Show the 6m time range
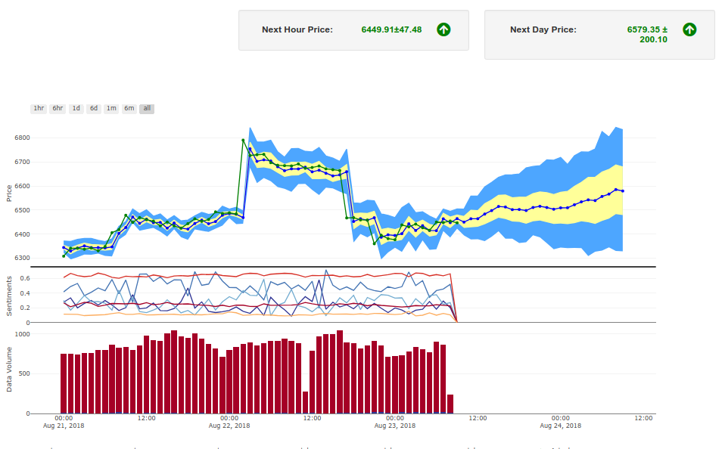Viewport: 722px width, 449px height. tap(129, 108)
